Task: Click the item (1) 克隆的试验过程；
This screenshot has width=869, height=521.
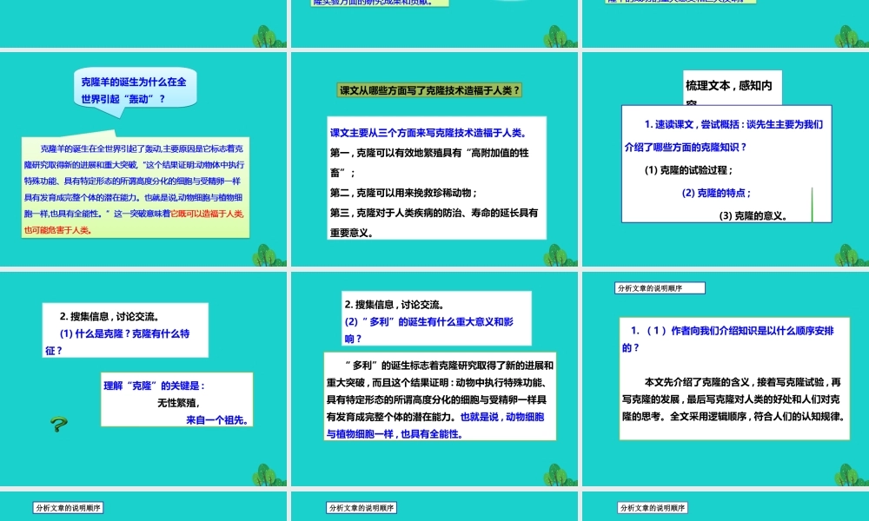Action: click(688, 170)
